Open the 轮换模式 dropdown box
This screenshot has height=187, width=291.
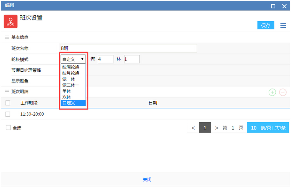coord(73,59)
